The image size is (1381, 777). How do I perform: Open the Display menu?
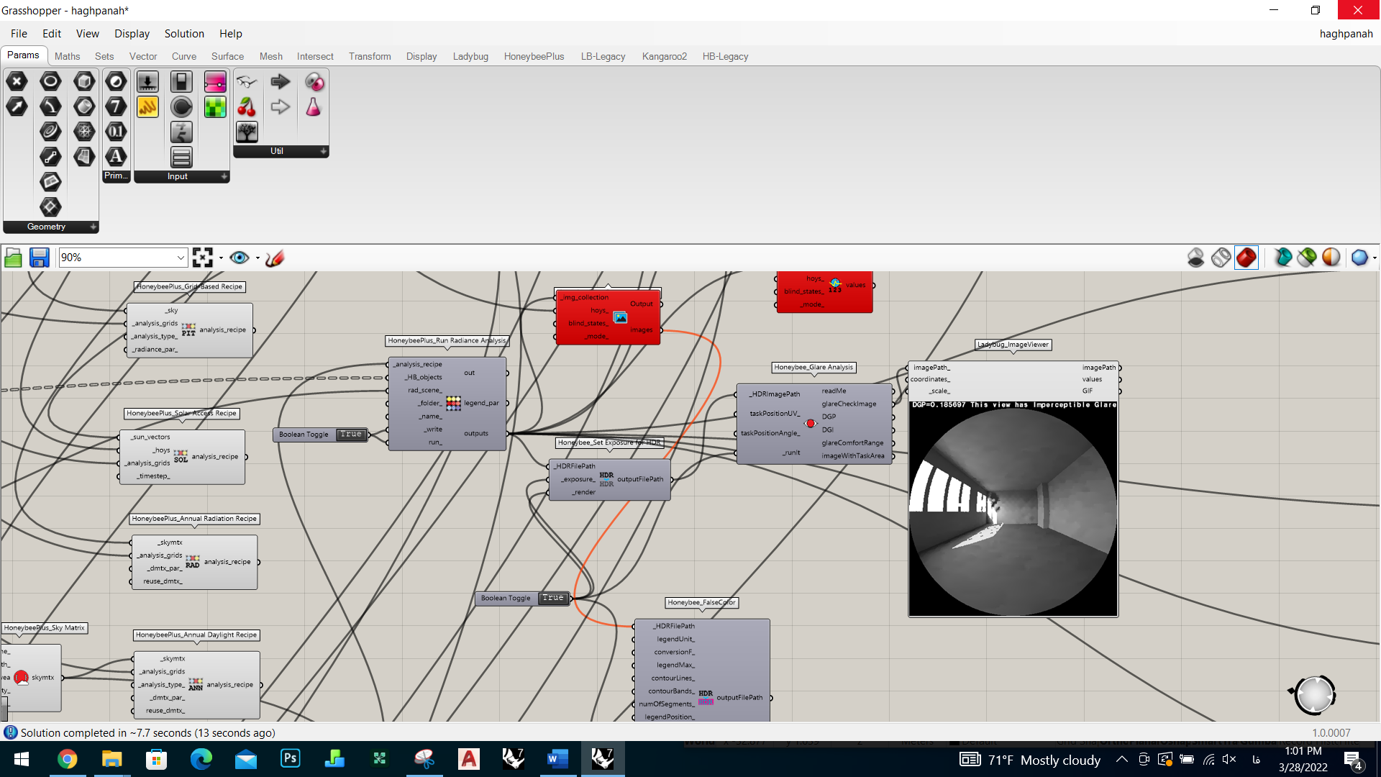[132, 34]
